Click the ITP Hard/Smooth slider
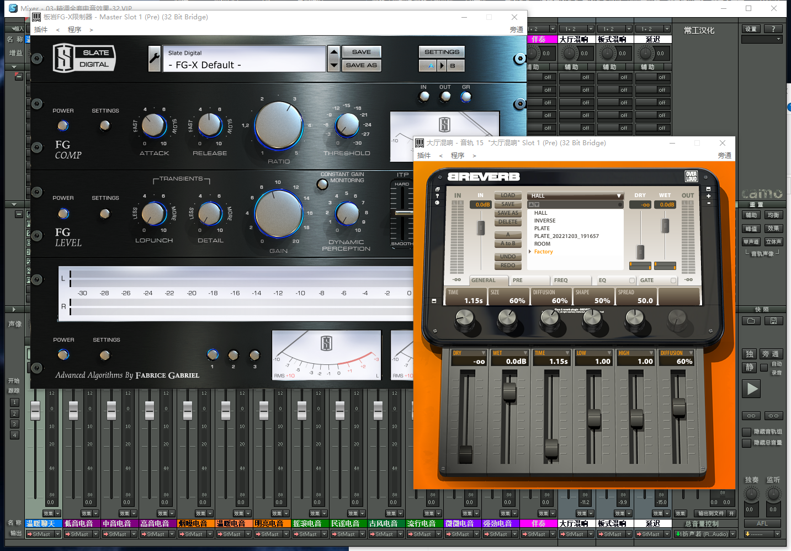791x551 pixels. pyautogui.click(x=404, y=213)
